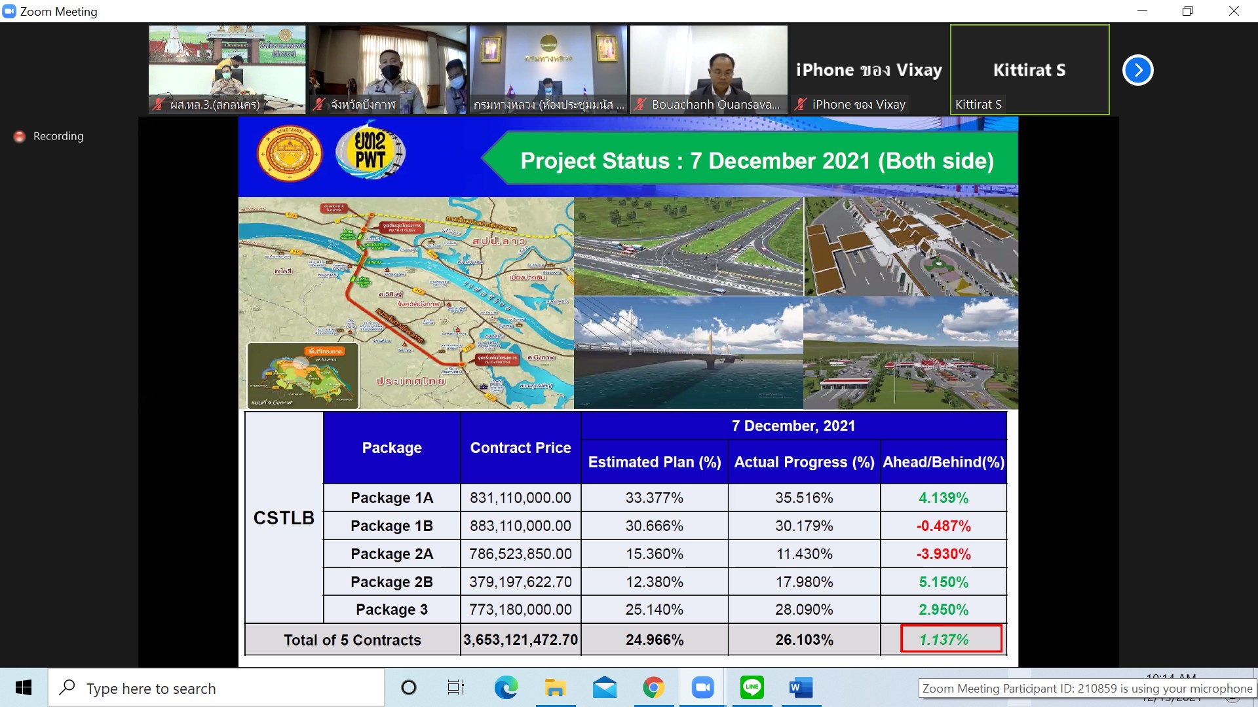Image resolution: width=1258 pixels, height=707 pixels.
Task: Click Cortana circle icon in taskbar
Action: pyautogui.click(x=408, y=687)
